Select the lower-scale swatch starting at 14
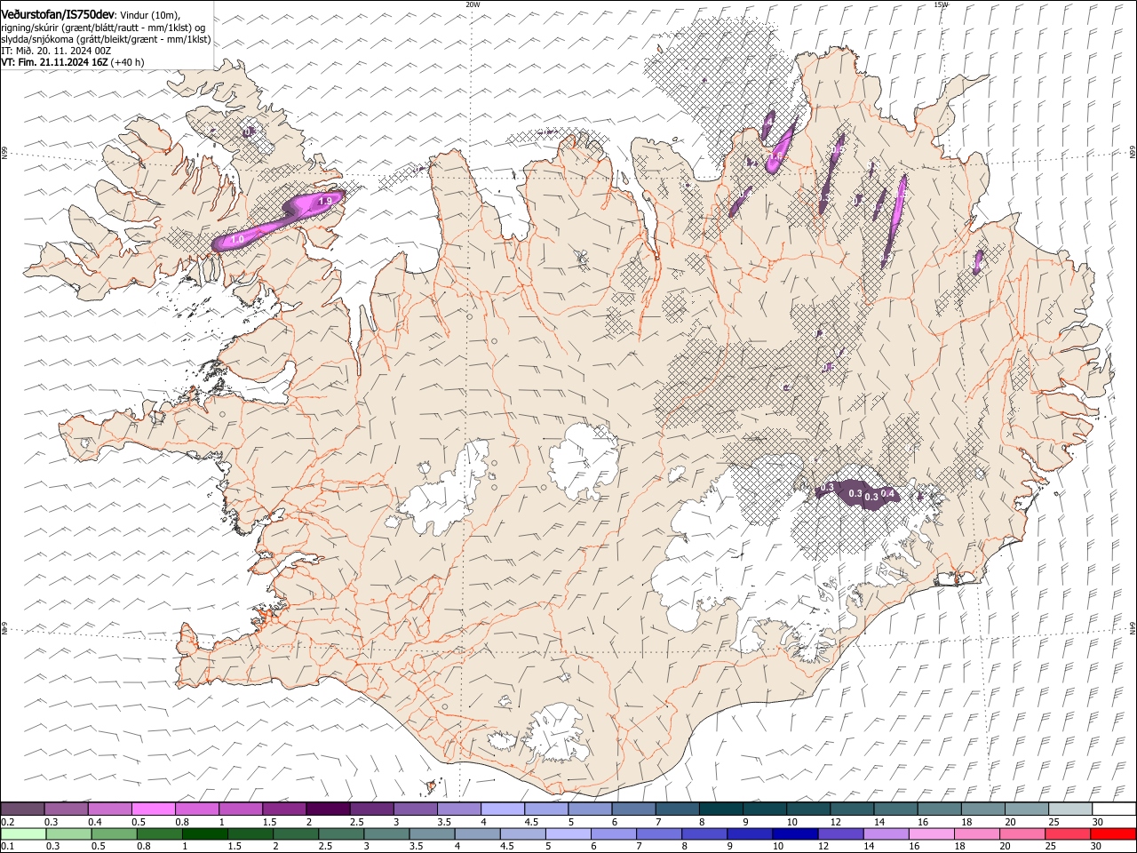Image resolution: width=1137 pixels, height=853 pixels. [x=886, y=833]
